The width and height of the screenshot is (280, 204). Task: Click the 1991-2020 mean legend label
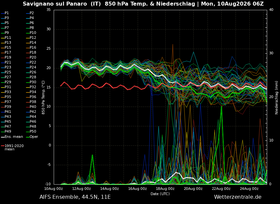12,147
